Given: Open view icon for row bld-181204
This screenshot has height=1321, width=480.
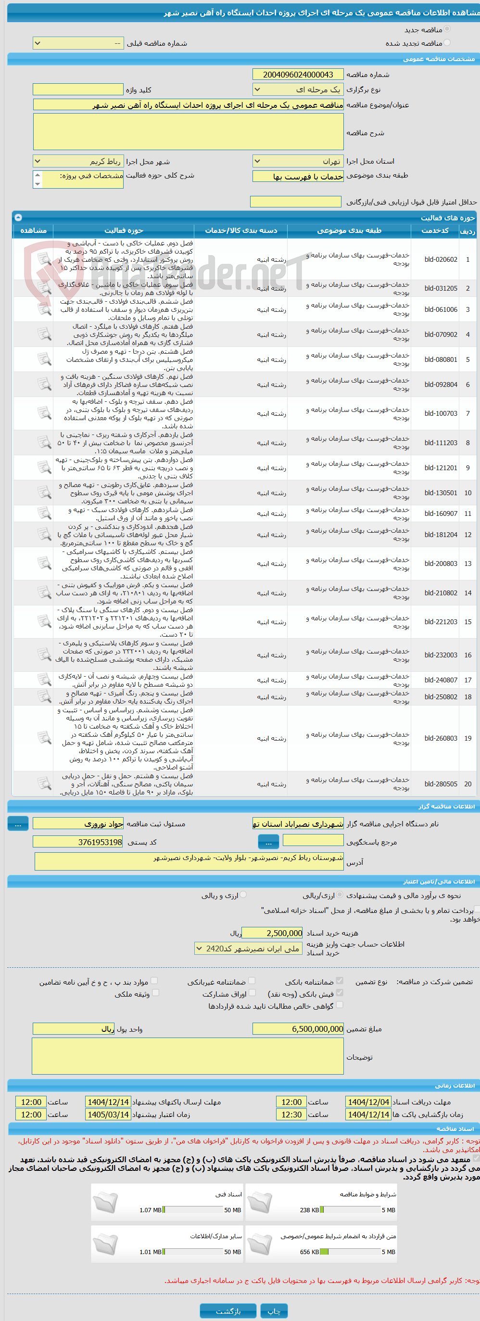Looking at the screenshot, I should coord(44,534).
